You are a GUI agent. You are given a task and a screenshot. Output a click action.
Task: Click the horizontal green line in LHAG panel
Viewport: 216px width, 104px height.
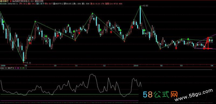coord(69,94)
